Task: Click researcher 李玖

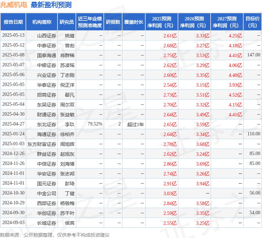Action: tap(70, 124)
